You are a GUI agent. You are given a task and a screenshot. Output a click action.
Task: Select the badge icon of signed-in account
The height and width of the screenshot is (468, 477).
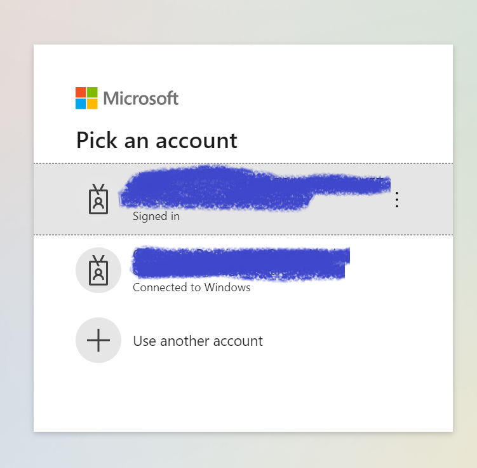pyautogui.click(x=98, y=199)
